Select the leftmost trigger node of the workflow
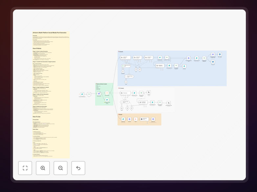The width and height of the screenshot is (257, 192). [82, 94]
